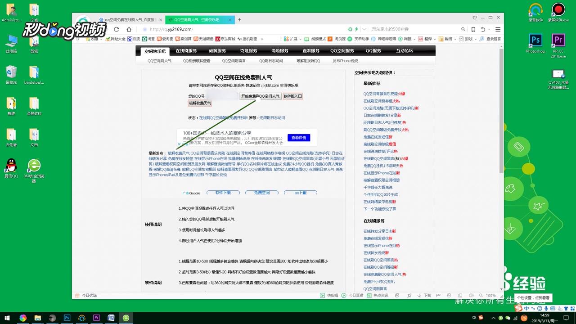Open the 京东商城 bookmark

225,39
